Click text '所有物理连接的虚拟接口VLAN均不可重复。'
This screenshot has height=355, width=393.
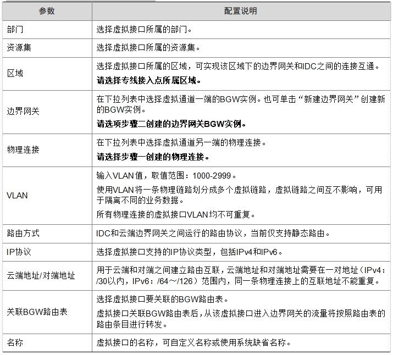pos(176,215)
